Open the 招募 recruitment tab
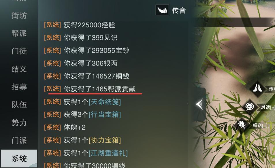Image resolution: width=275 pixels, height=168 pixels. [19, 87]
